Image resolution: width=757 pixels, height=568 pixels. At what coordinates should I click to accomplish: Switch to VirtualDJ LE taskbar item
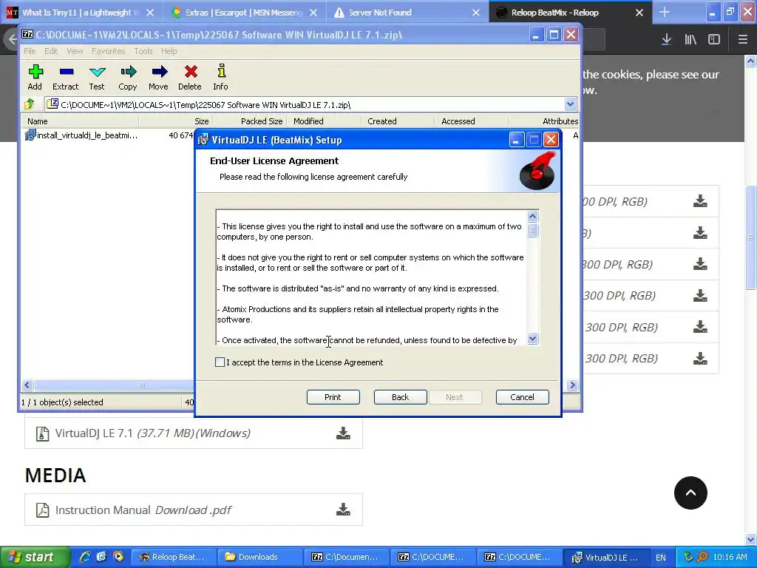pyautogui.click(x=605, y=557)
